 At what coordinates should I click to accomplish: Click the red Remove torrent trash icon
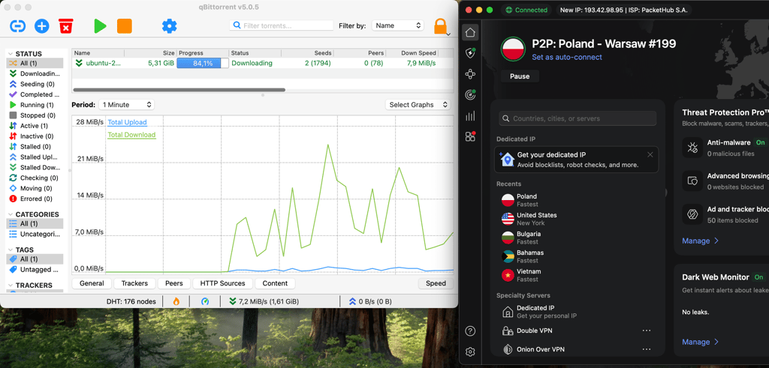[66, 26]
